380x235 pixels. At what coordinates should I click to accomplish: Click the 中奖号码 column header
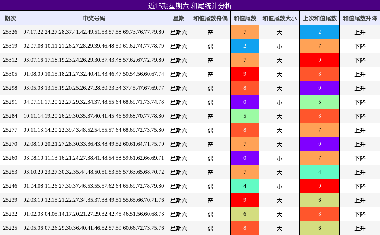click(x=94, y=17)
